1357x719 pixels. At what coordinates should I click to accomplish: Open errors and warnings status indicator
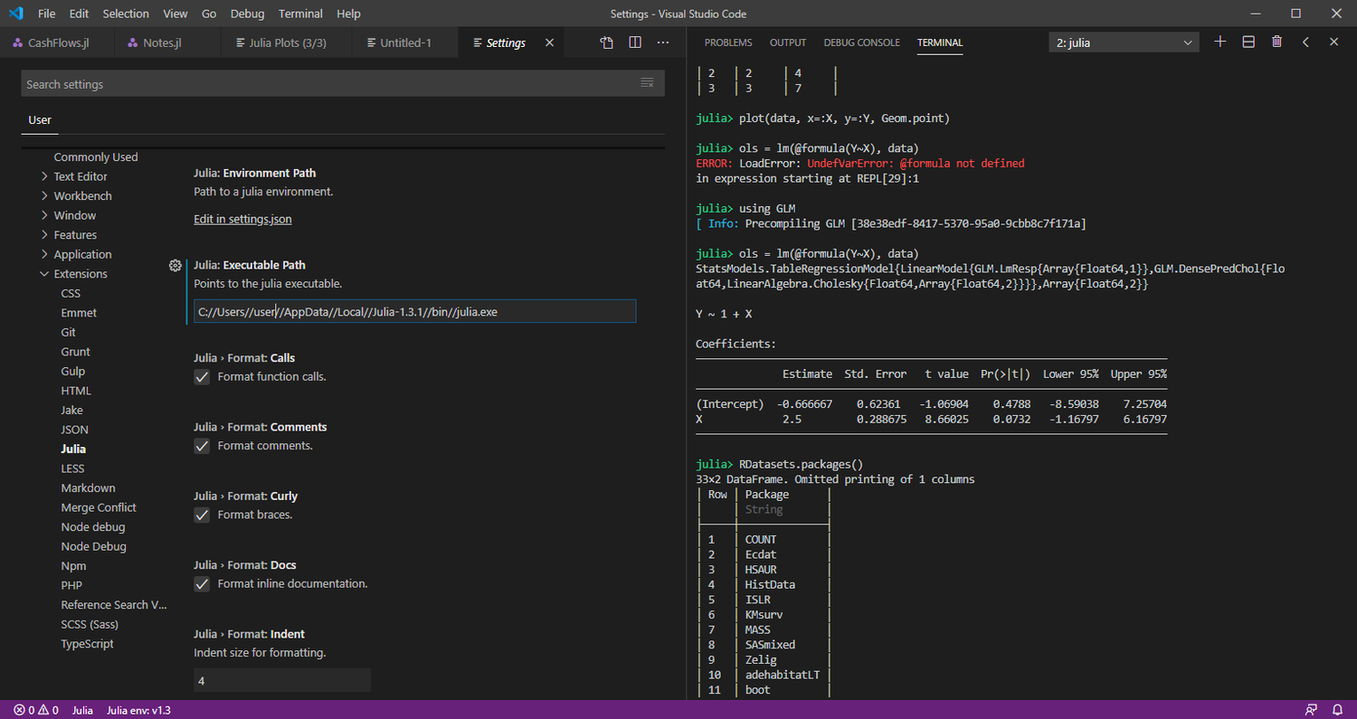click(x=36, y=710)
